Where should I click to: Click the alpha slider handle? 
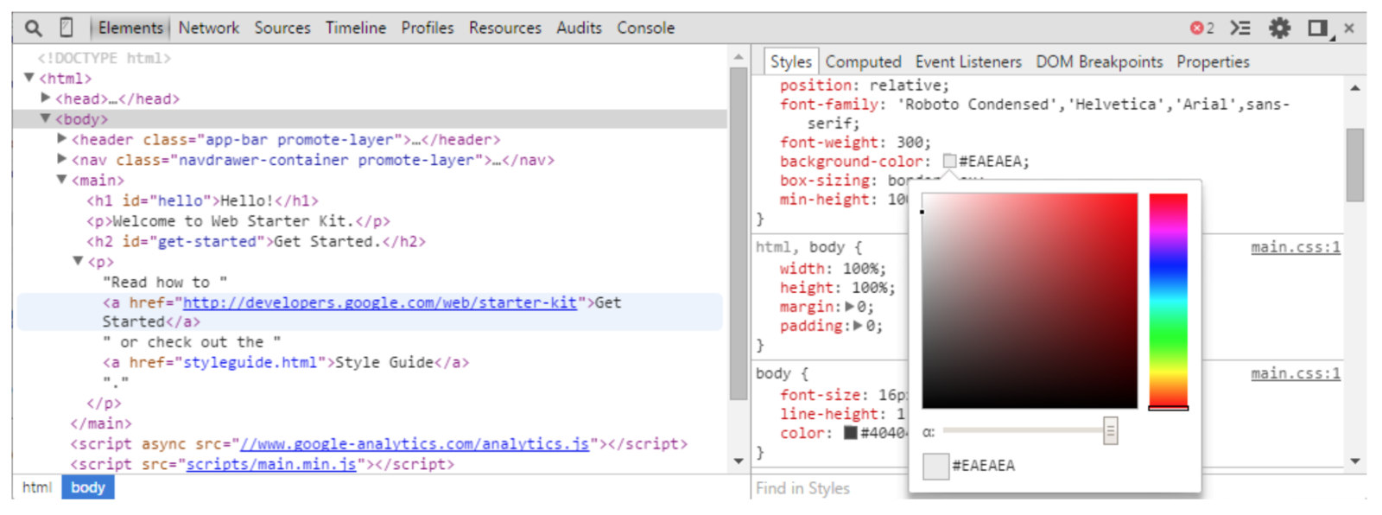(1111, 430)
